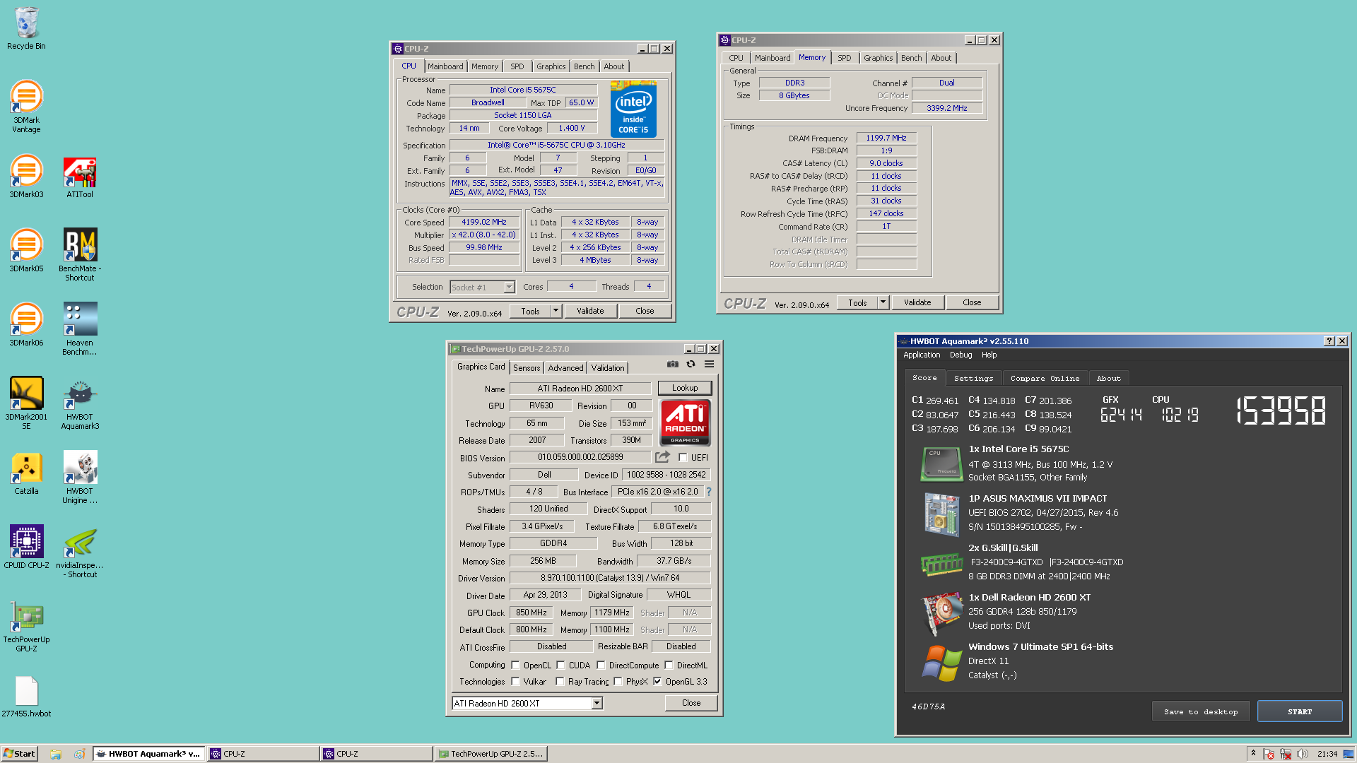Switch to TechPowerUp GPU-Z taskbar button
The image size is (1357, 763).
(490, 754)
